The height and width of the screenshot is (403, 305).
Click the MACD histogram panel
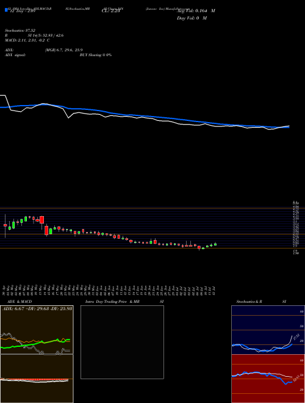pyautogui.click(x=37, y=379)
